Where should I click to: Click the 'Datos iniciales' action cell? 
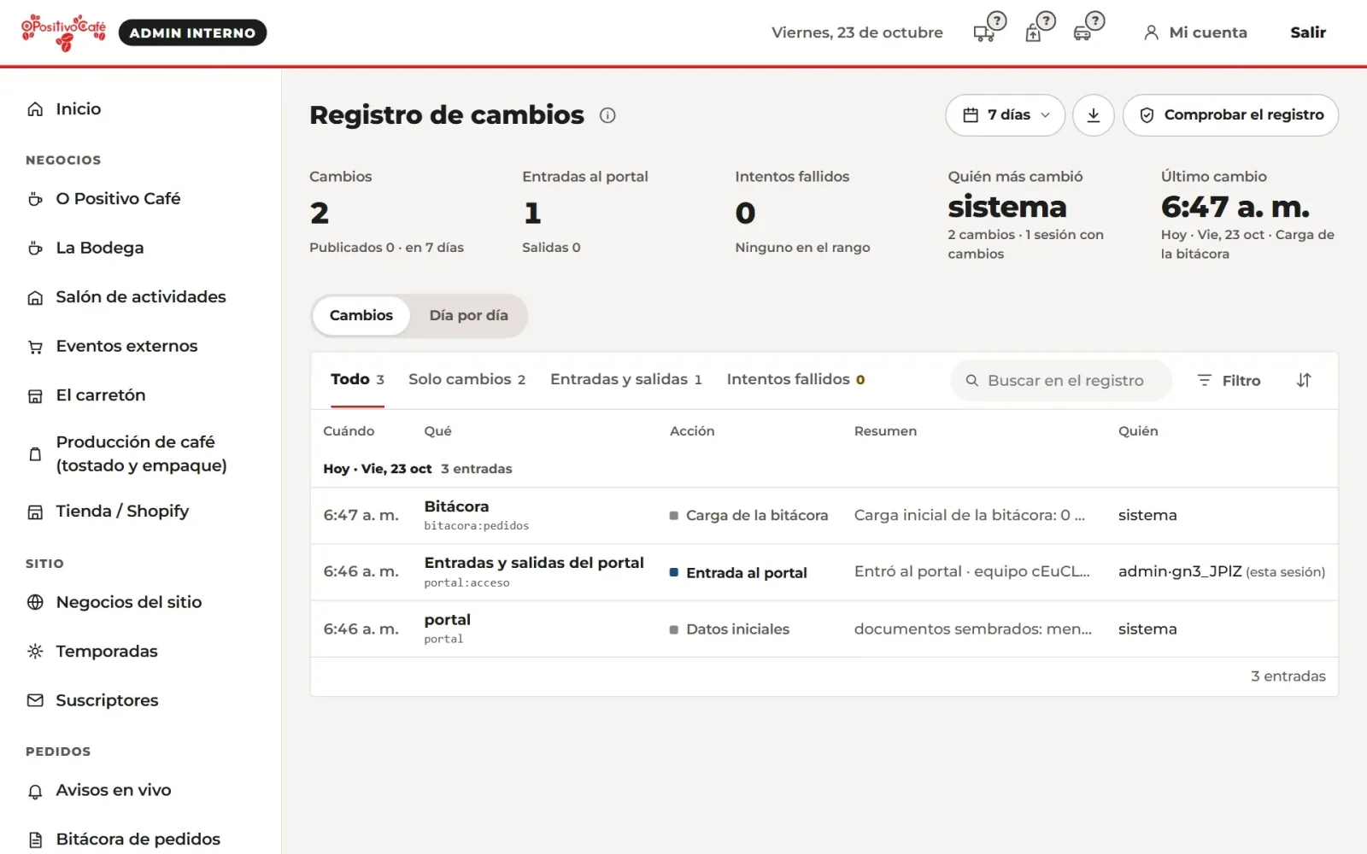[x=730, y=629]
